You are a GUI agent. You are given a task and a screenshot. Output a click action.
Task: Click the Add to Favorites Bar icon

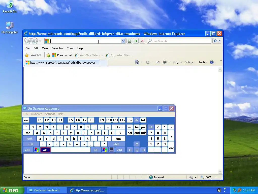[48, 55]
